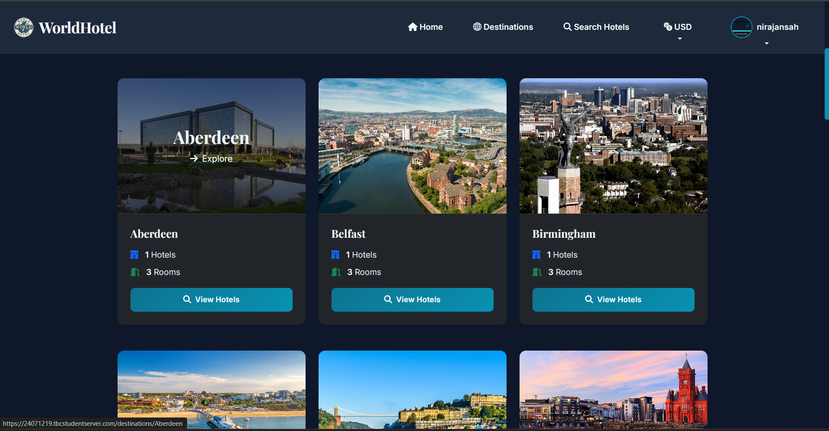The height and width of the screenshot is (431, 829).
Task: Select Home in the navigation bar
Action: pyautogui.click(x=430, y=27)
